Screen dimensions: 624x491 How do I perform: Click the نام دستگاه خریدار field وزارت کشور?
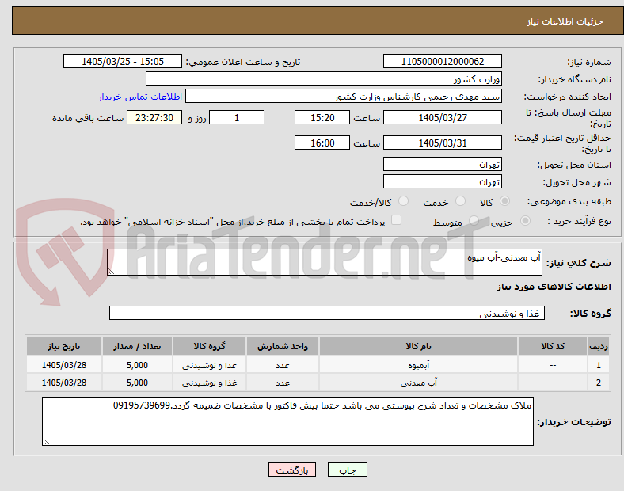pos(324,78)
